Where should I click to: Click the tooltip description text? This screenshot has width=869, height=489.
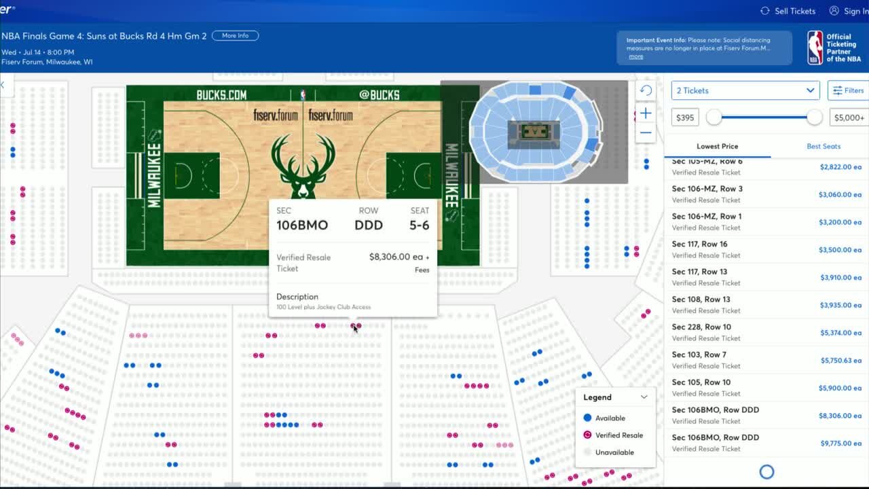pos(323,307)
